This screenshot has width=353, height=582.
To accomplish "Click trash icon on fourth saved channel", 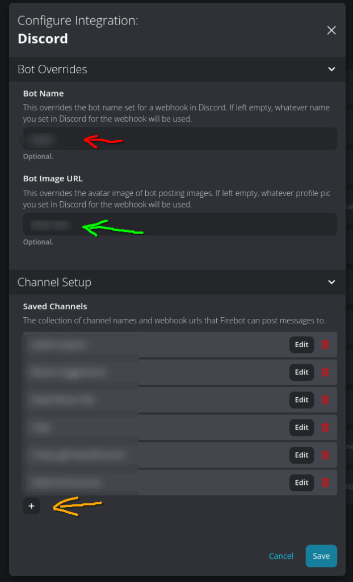I will [x=325, y=427].
